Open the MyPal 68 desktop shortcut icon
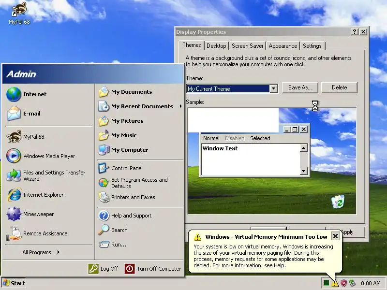 coord(19,9)
